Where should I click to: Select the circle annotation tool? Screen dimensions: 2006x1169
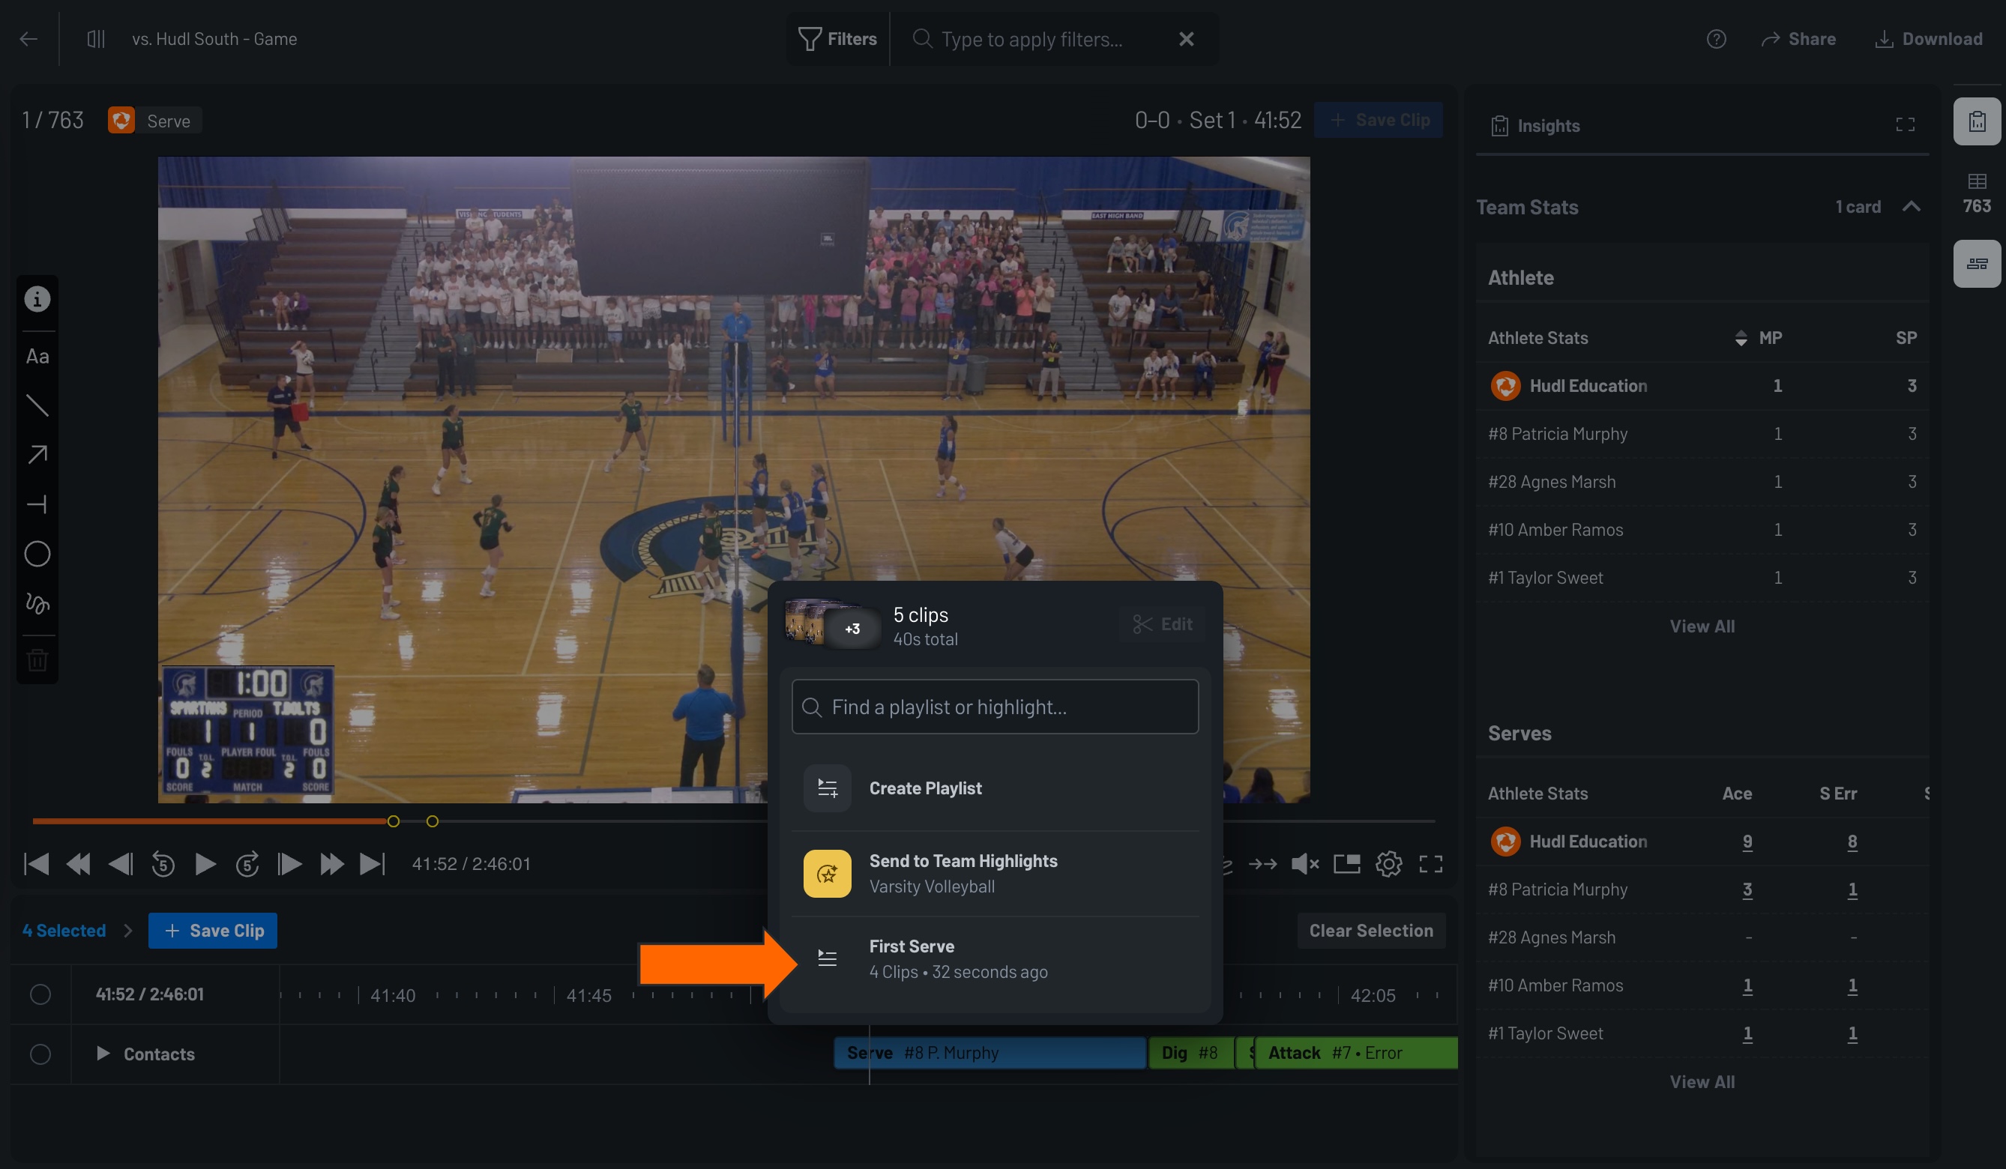[37, 554]
